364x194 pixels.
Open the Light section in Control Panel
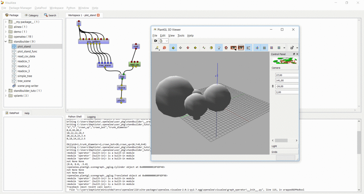click(285, 146)
